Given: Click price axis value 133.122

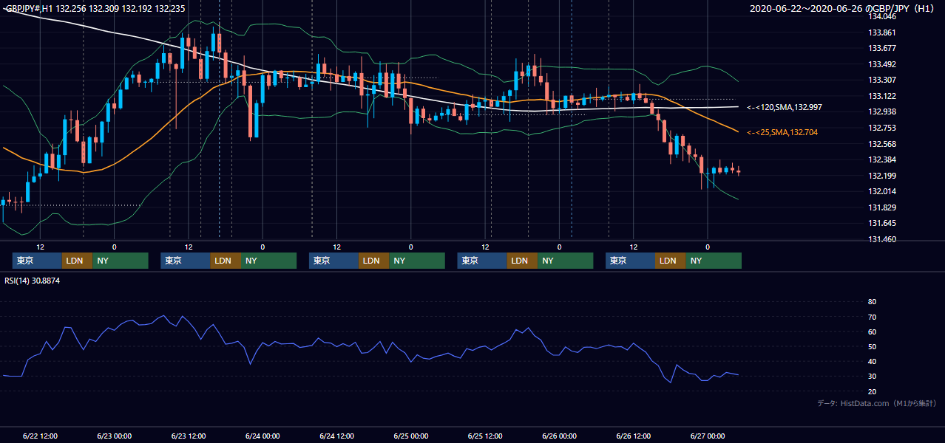Looking at the screenshot, I should (882, 96).
